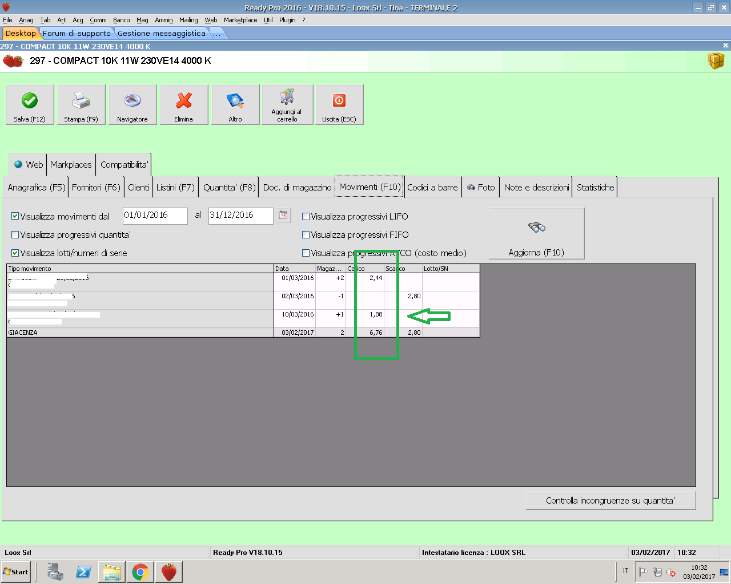Switch to the Forum di supporto tab
Viewport: 731px width, 584px height.
[77, 33]
